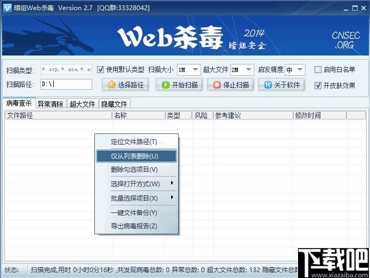The image size is (370, 278).
Task: Click the 扫描类型 input field
Action: [66, 69]
